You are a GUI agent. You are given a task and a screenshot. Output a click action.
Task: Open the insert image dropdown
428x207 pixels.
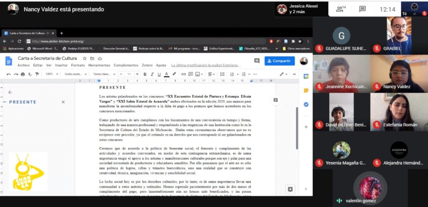(199, 74)
